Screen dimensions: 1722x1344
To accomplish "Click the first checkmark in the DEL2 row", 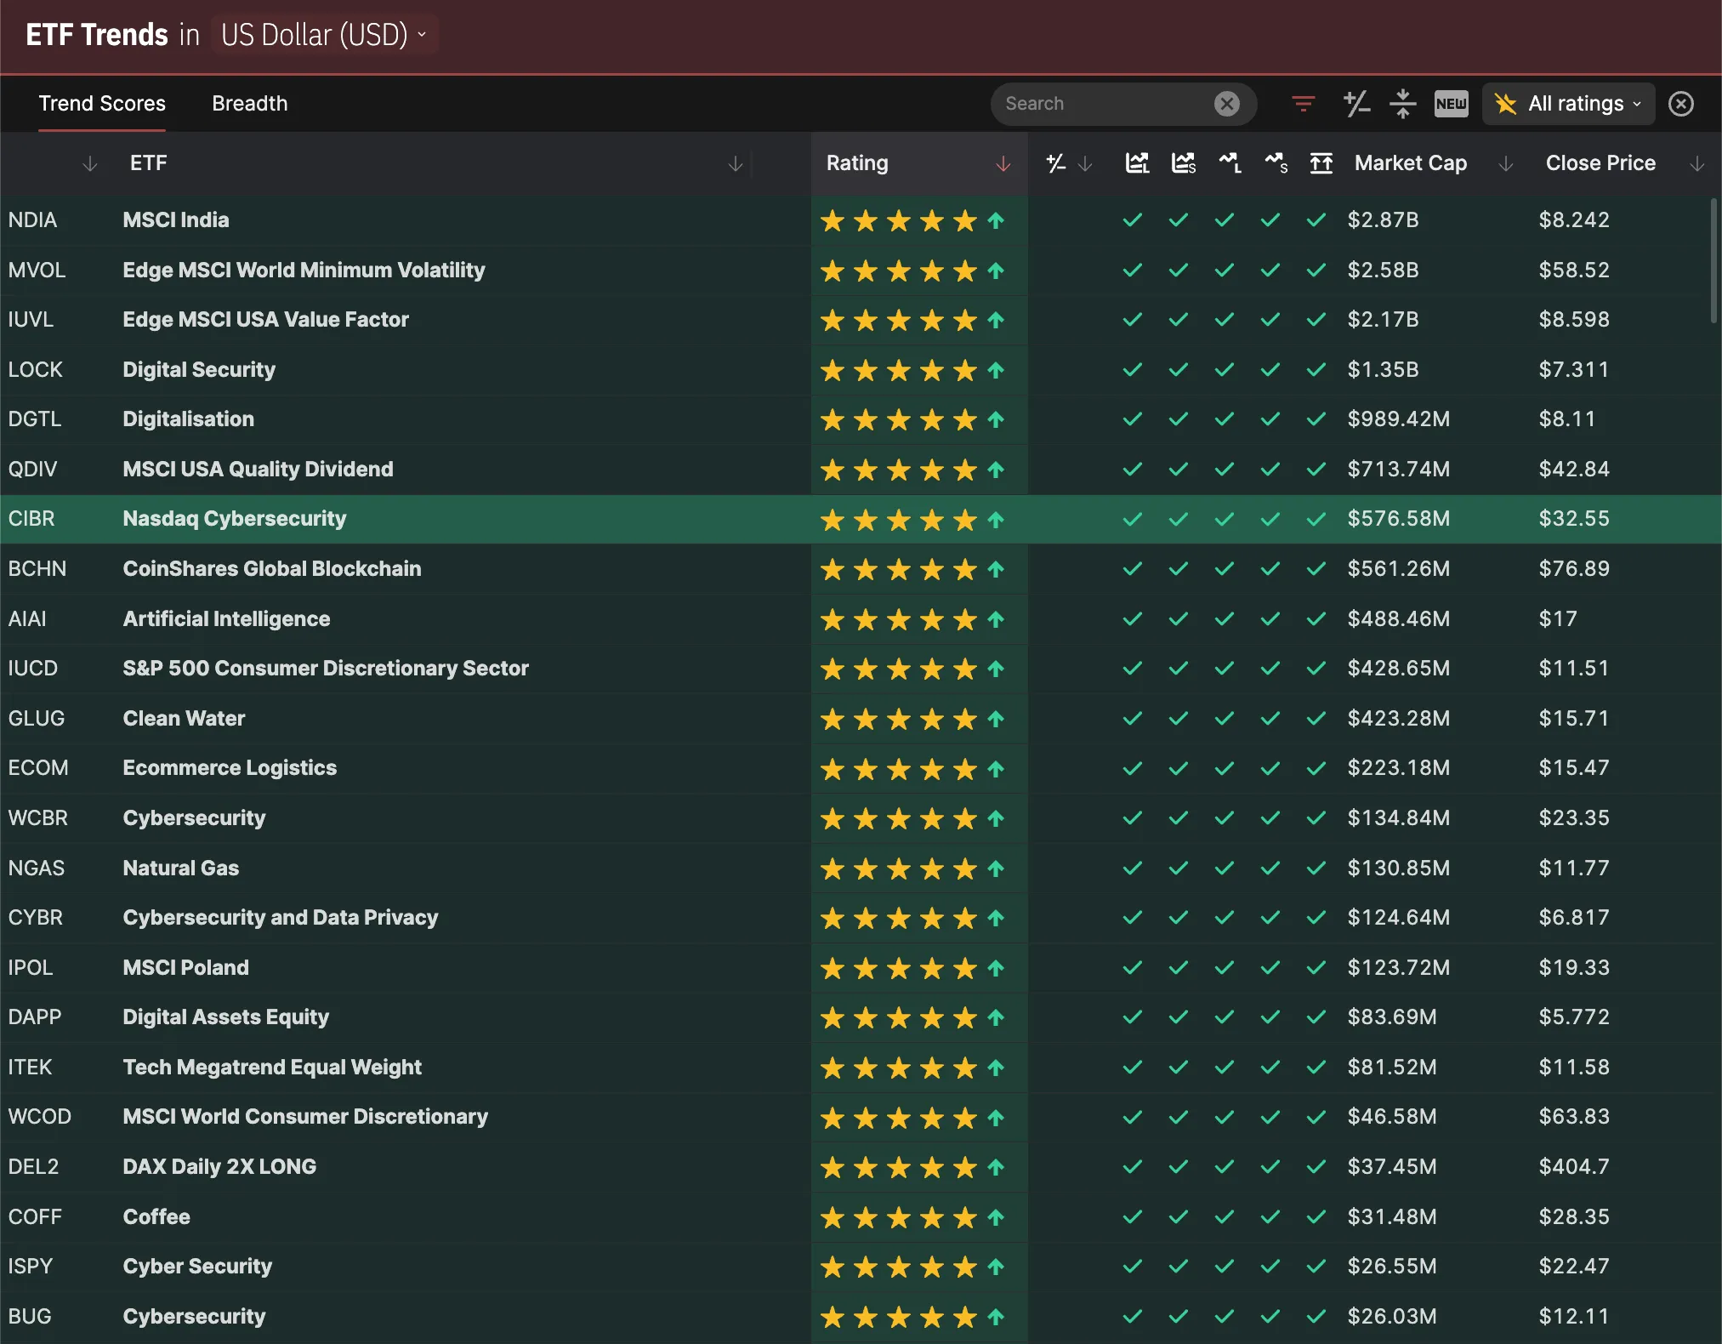I will click(1132, 1167).
